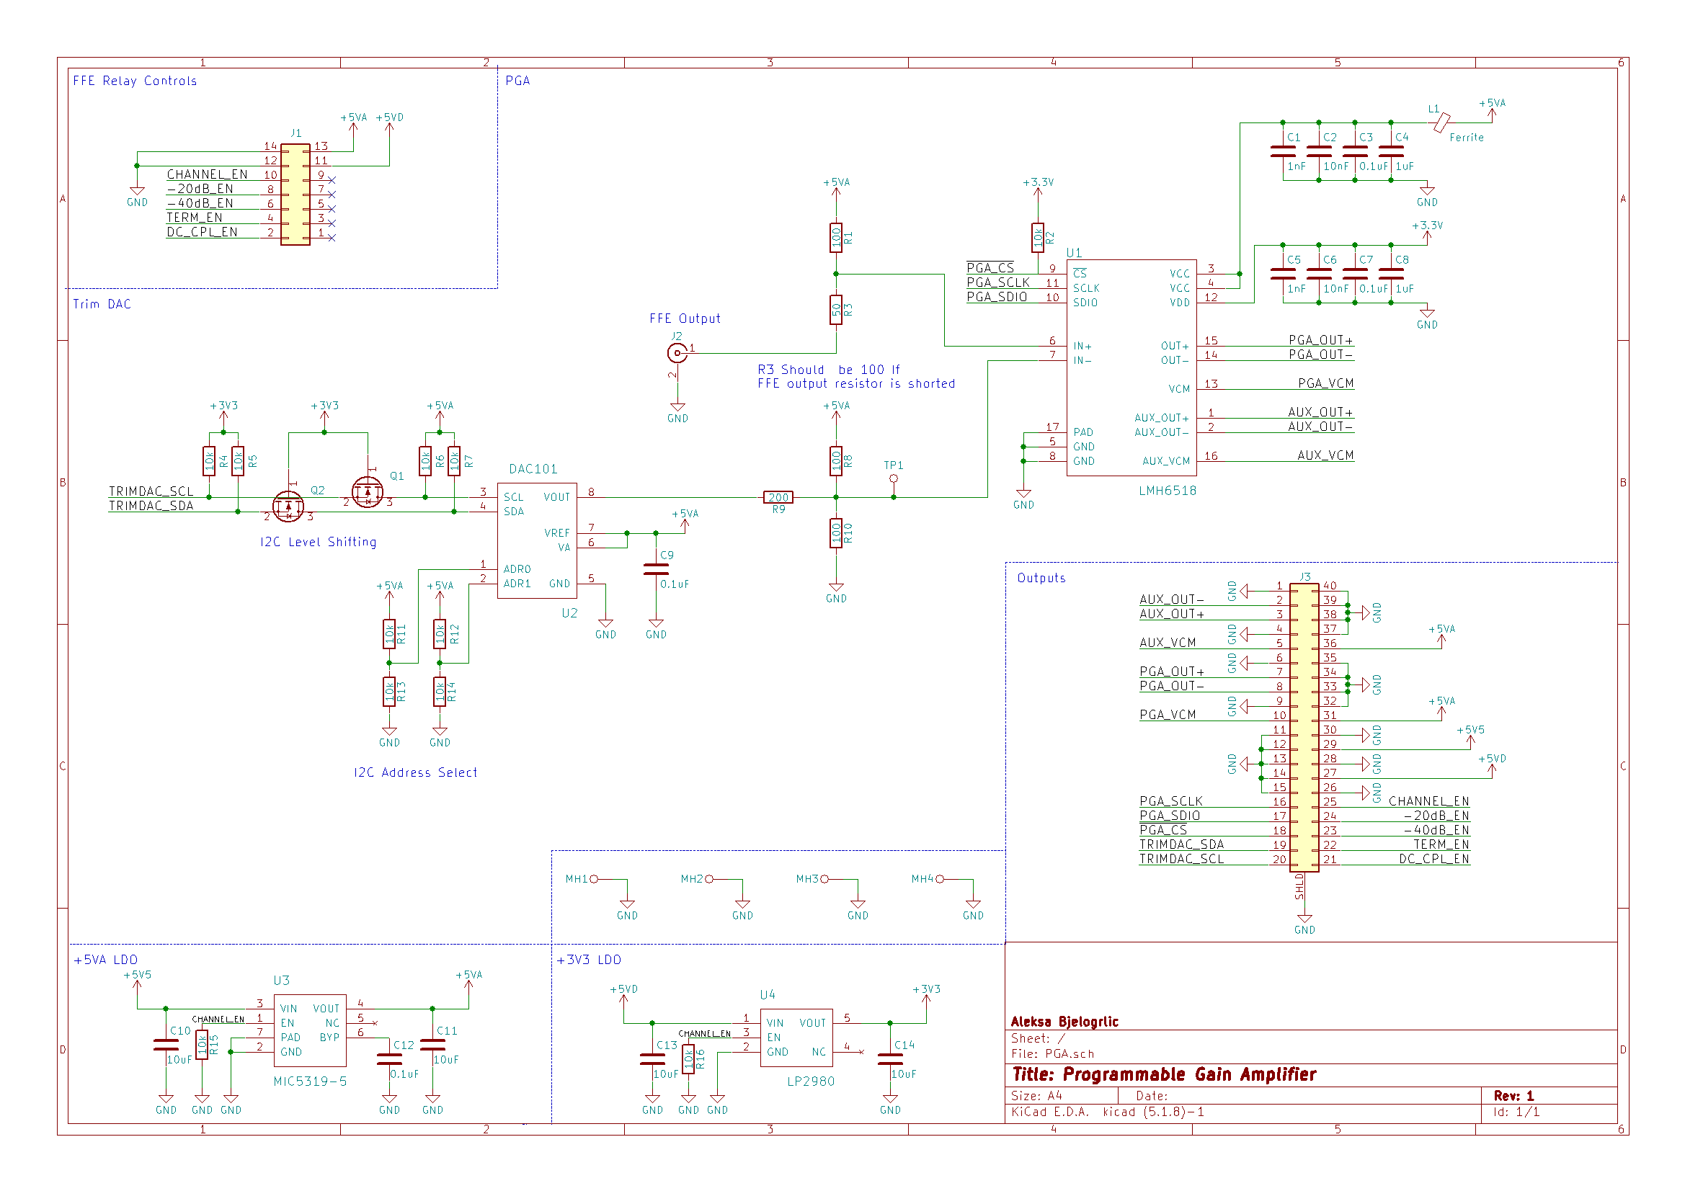
Task: Select capacitor C9 near VREF
Action: (656, 569)
